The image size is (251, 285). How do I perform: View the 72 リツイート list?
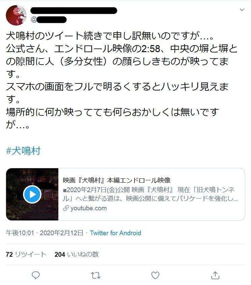pyautogui.click(x=26, y=254)
